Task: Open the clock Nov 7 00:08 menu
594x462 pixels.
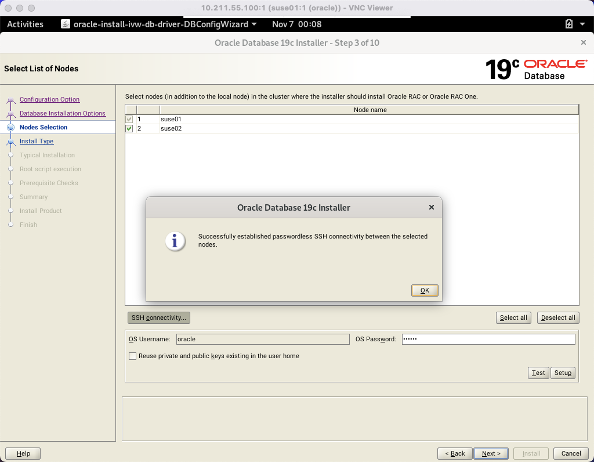Action: click(x=296, y=24)
